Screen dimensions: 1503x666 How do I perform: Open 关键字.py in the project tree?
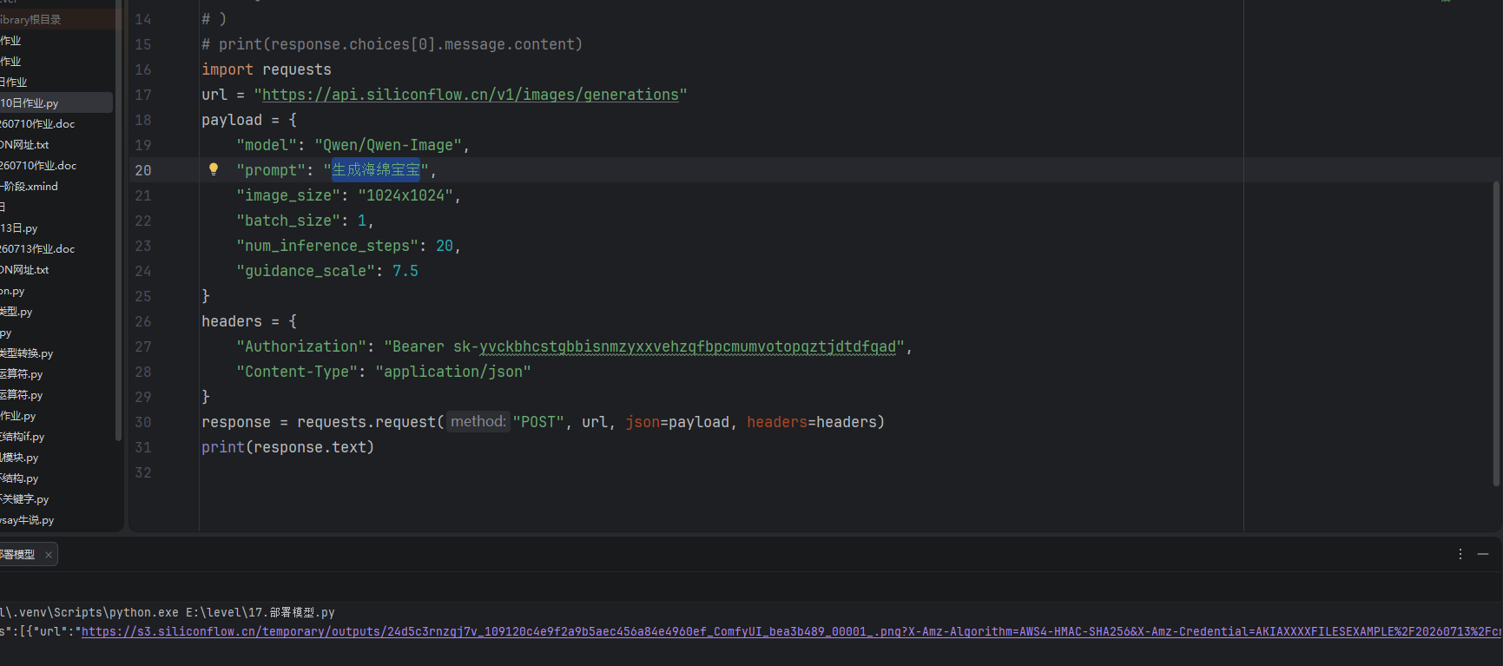pos(25,499)
